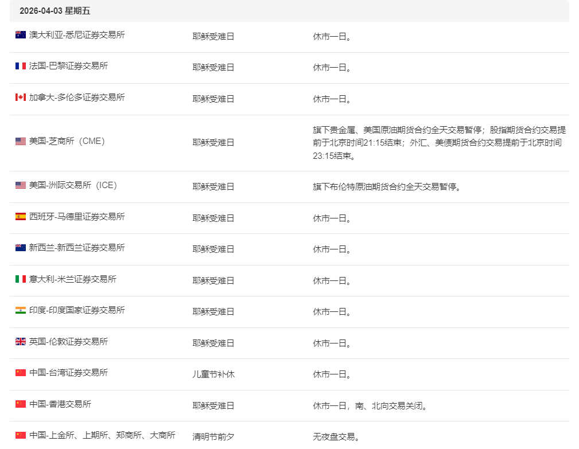Select 西班牙-马德里证券交易所 row name
This screenshot has width=579, height=449.
(x=77, y=216)
